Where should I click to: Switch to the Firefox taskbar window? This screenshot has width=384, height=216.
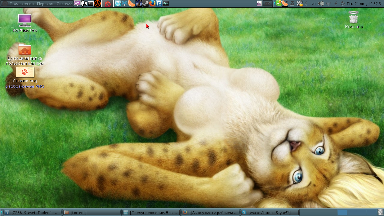pos(211,213)
